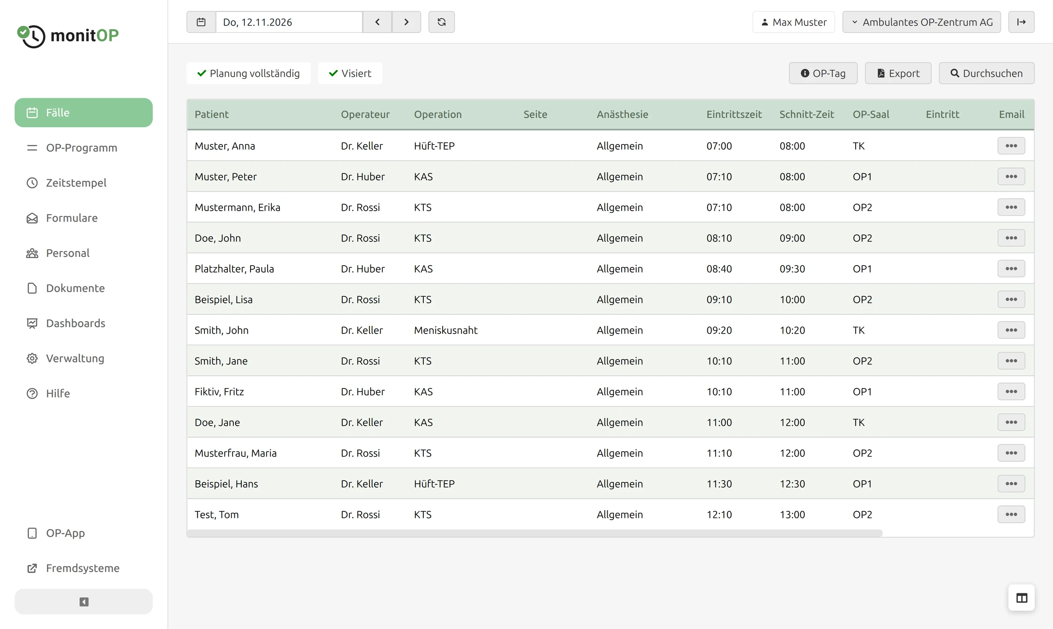
Task: Click the table horizontal scrollbar
Action: (534, 533)
